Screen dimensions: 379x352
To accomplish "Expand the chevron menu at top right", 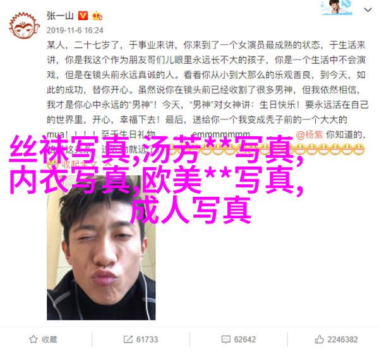I will point(368,10).
